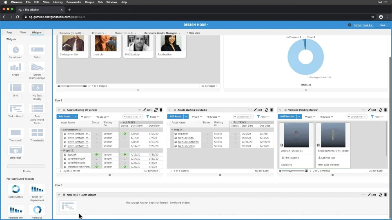Collapse the ALL TASKS column group in Vendor grid
This screenshot has width=392, height=220.
[x=121, y=122]
